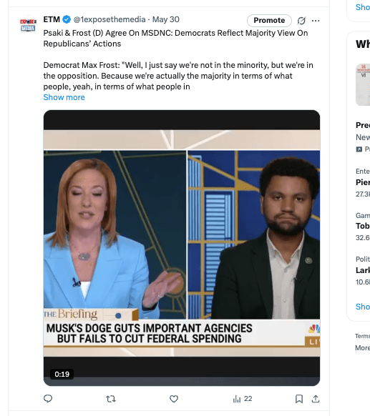This screenshot has width=370, height=416.
Task: Open the Grok circular icon beside Promote
Action: click(x=301, y=21)
